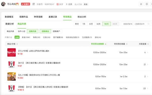Click the 可心夫妇 profile avatar

pyautogui.click(x=3, y=4)
